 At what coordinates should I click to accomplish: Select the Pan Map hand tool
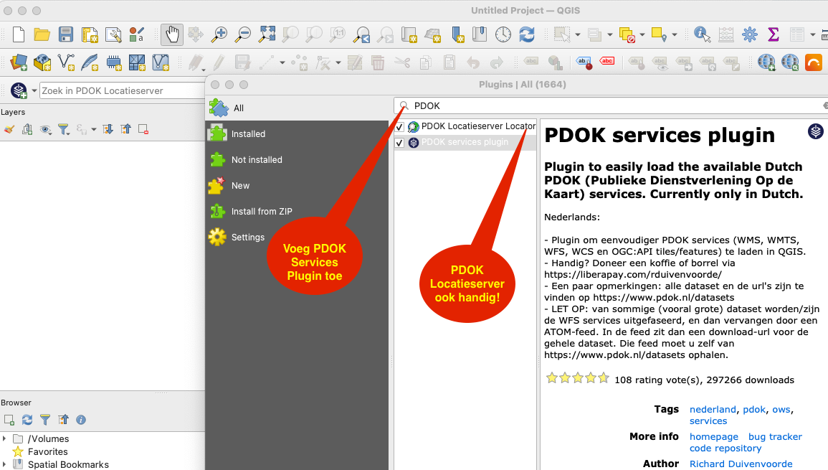point(171,35)
